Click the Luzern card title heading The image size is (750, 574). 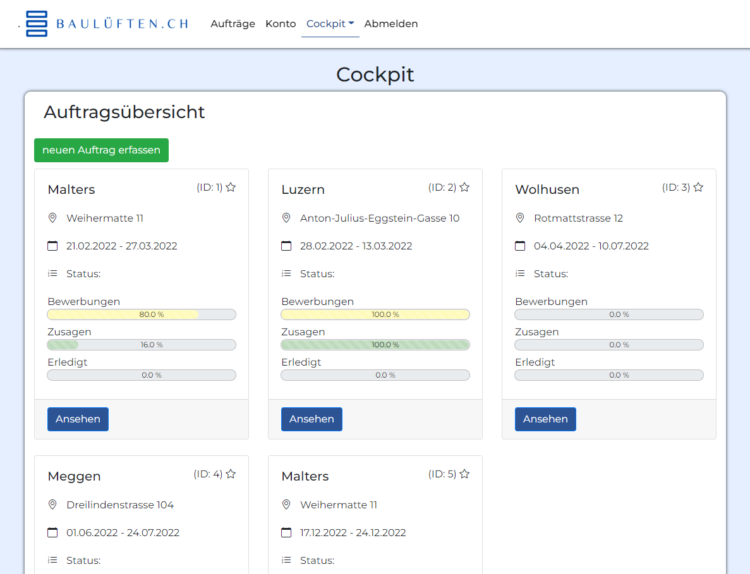coord(303,189)
